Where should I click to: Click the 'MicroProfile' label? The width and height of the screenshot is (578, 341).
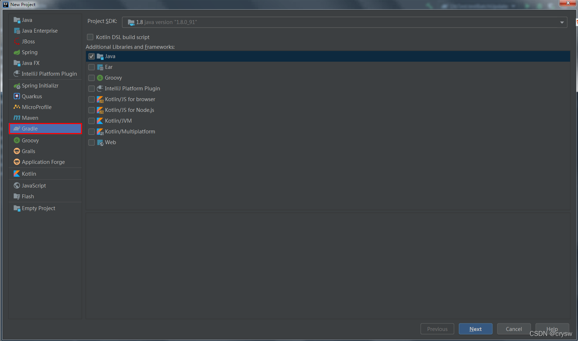(37, 107)
